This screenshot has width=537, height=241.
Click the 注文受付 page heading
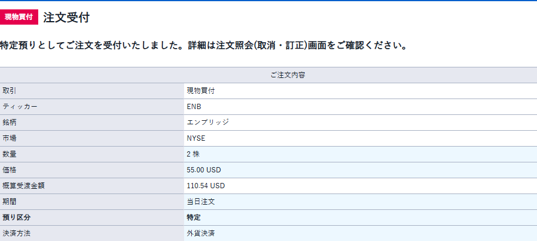(x=66, y=18)
